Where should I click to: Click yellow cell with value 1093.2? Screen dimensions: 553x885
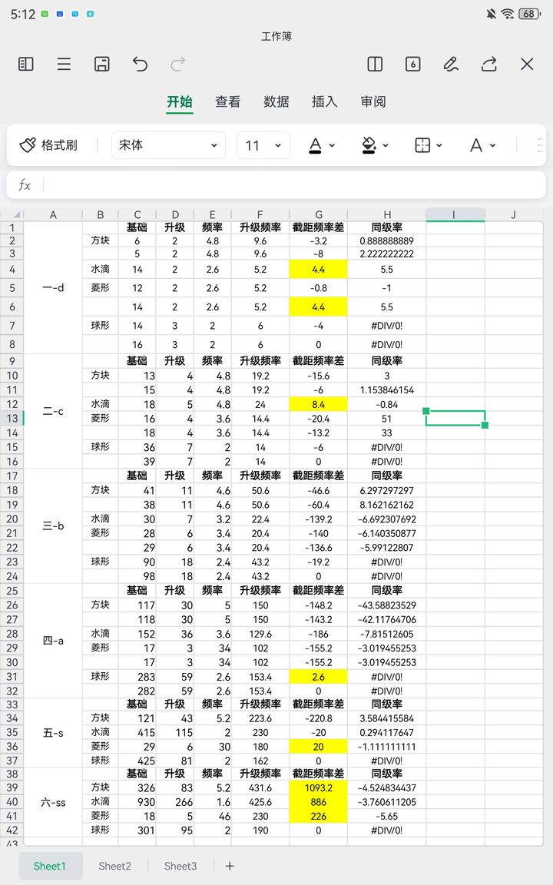[319, 787]
